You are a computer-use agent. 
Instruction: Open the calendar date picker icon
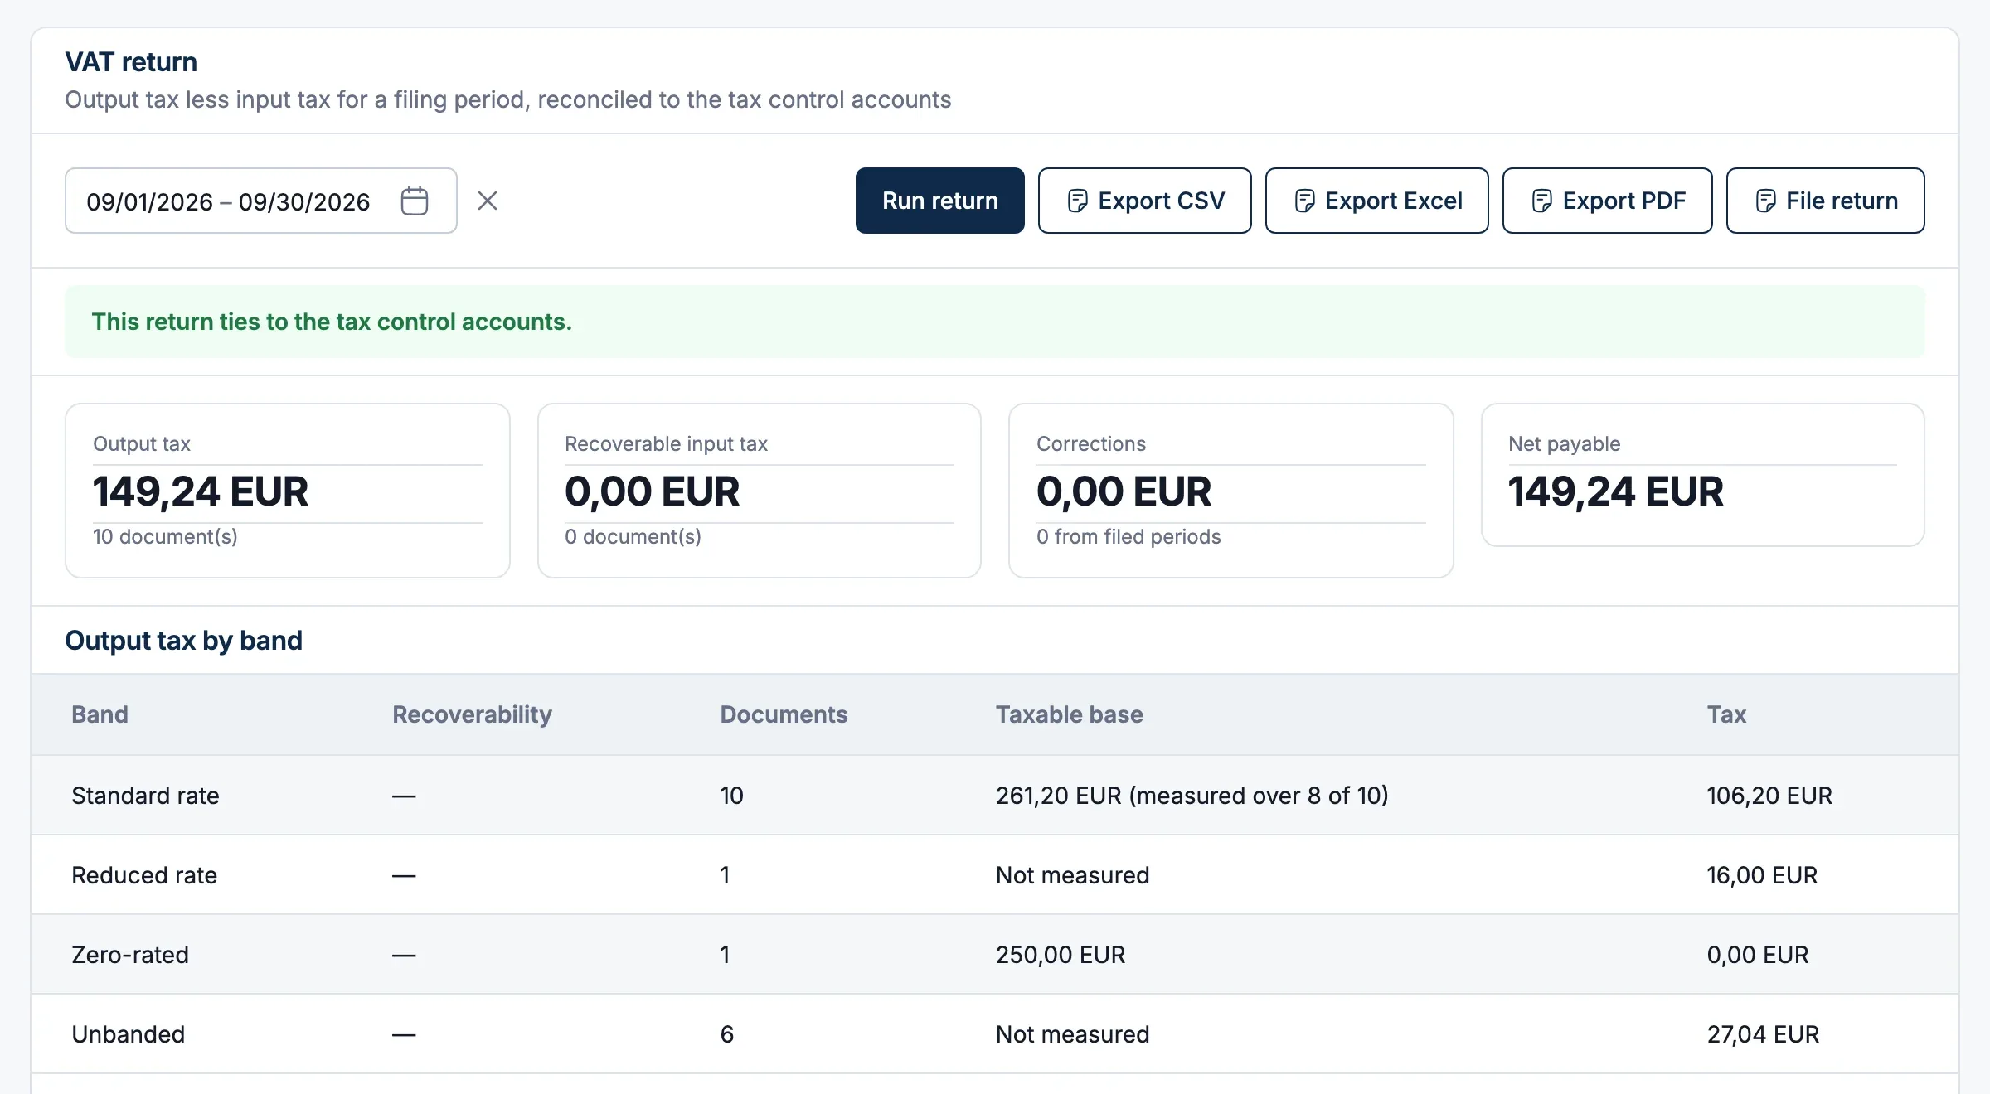[415, 201]
